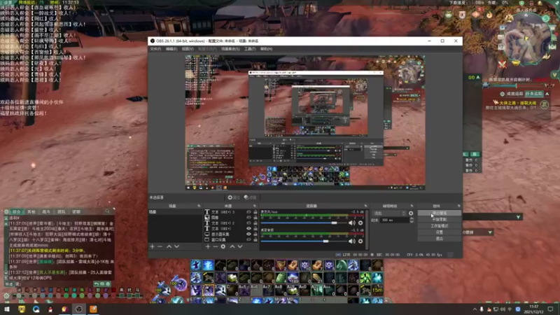Remove the source with the minus icon

pos(216,246)
